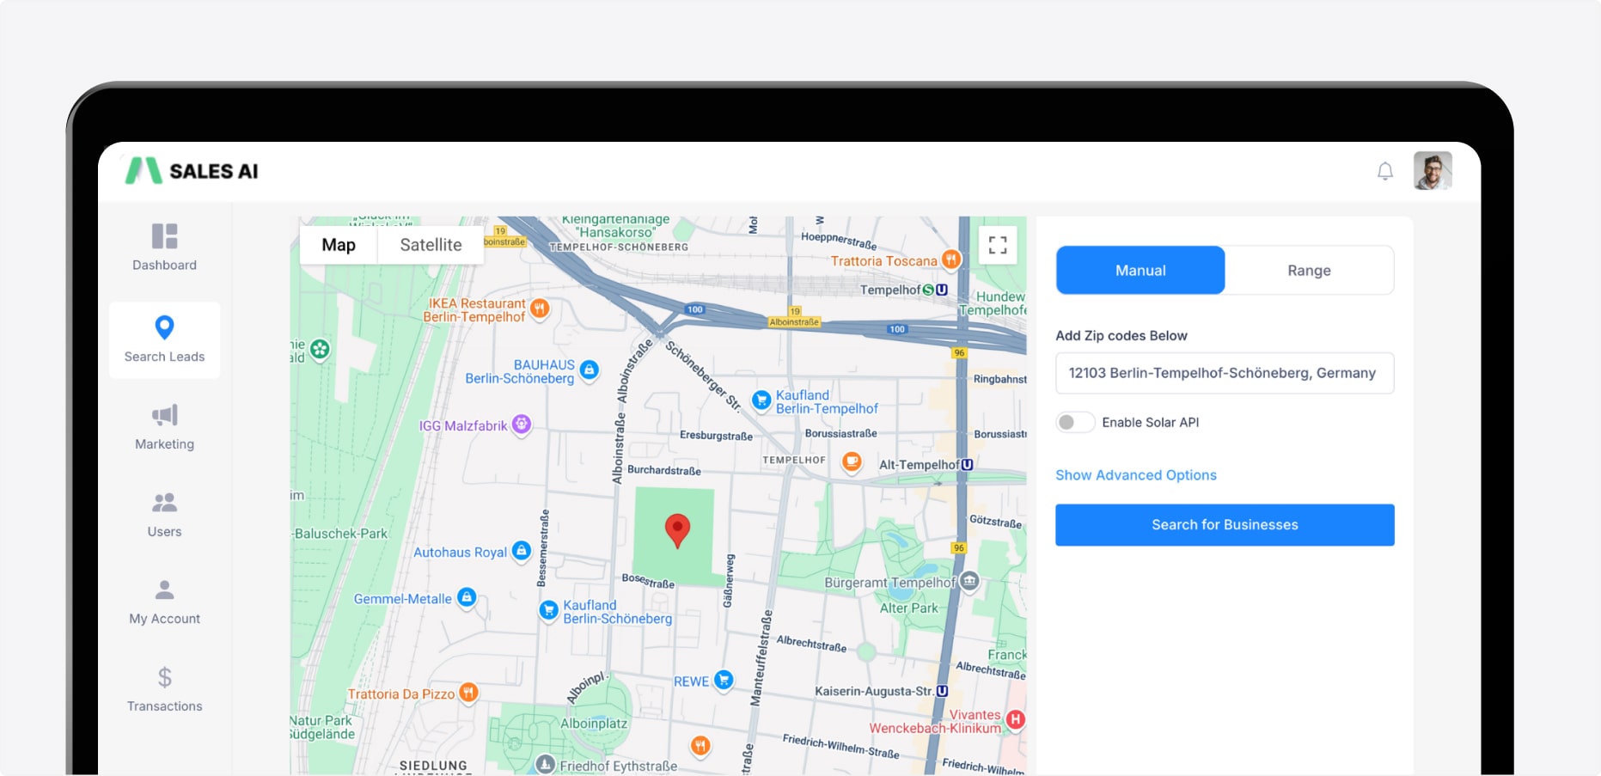This screenshot has width=1601, height=776.
Task: Click the Sales AI logo
Action: 192,171
